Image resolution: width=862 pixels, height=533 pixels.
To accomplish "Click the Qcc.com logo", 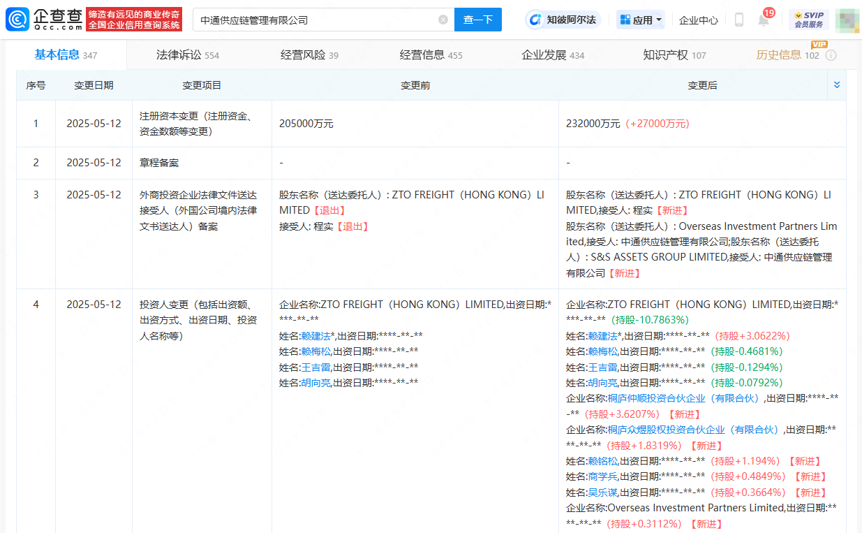I will coord(45,20).
